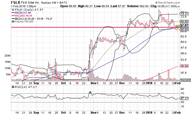Screen dimensions: 191x115
Task: Click the Volume 592,885 legend entry
Action: [24, 22]
